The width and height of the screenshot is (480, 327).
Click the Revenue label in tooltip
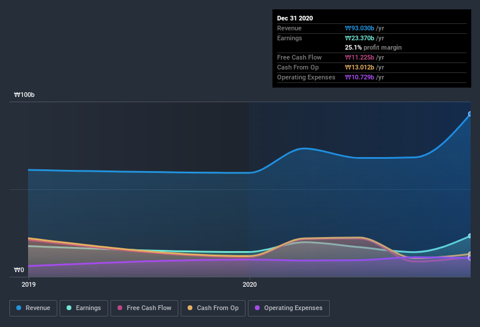tap(289, 28)
